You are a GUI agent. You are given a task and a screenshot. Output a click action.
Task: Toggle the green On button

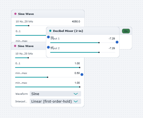[126, 31]
